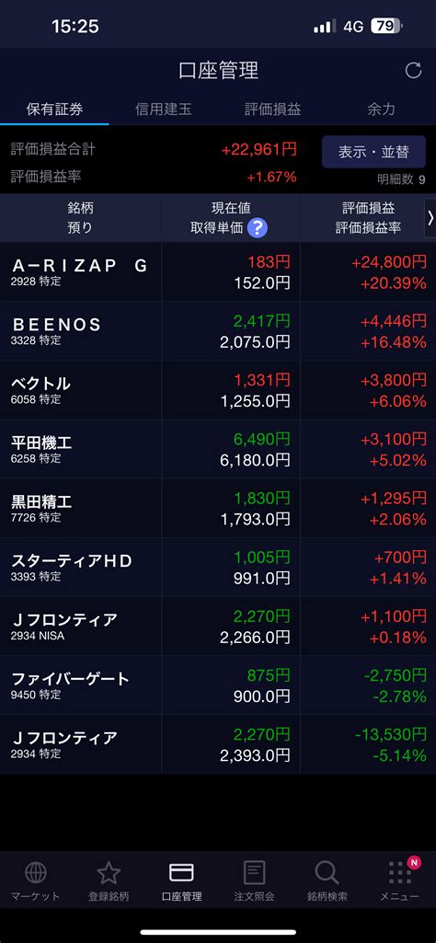Tap the 表示・並替 button

(x=374, y=152)
